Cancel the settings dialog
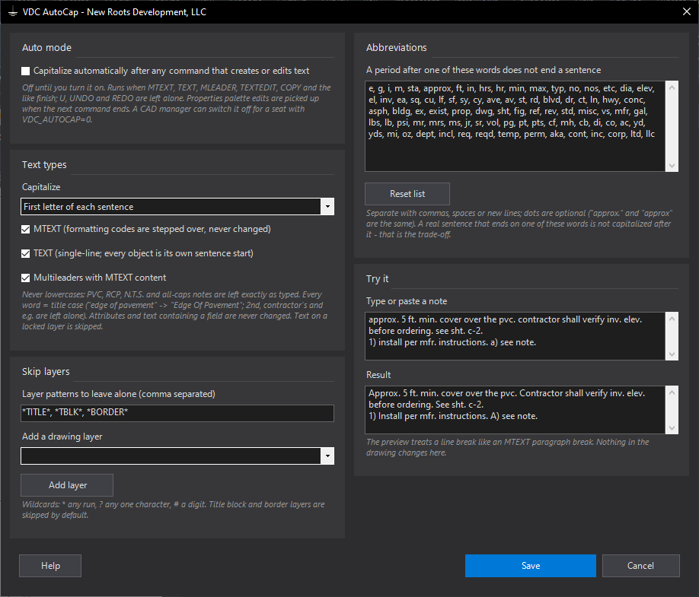 (640, 566)
